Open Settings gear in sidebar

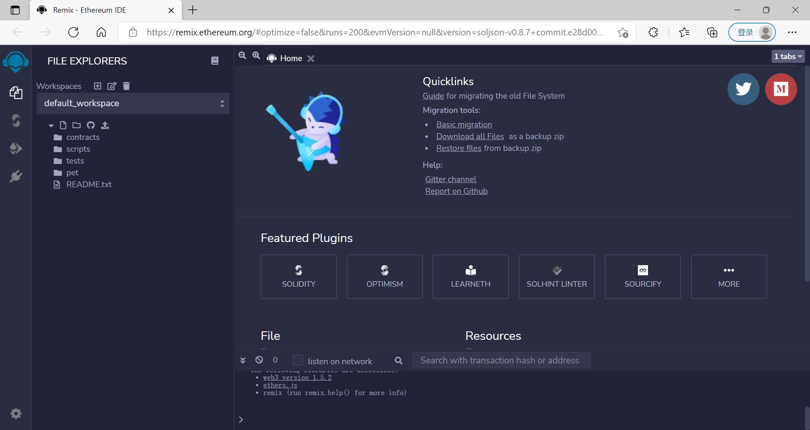point(16,414)
